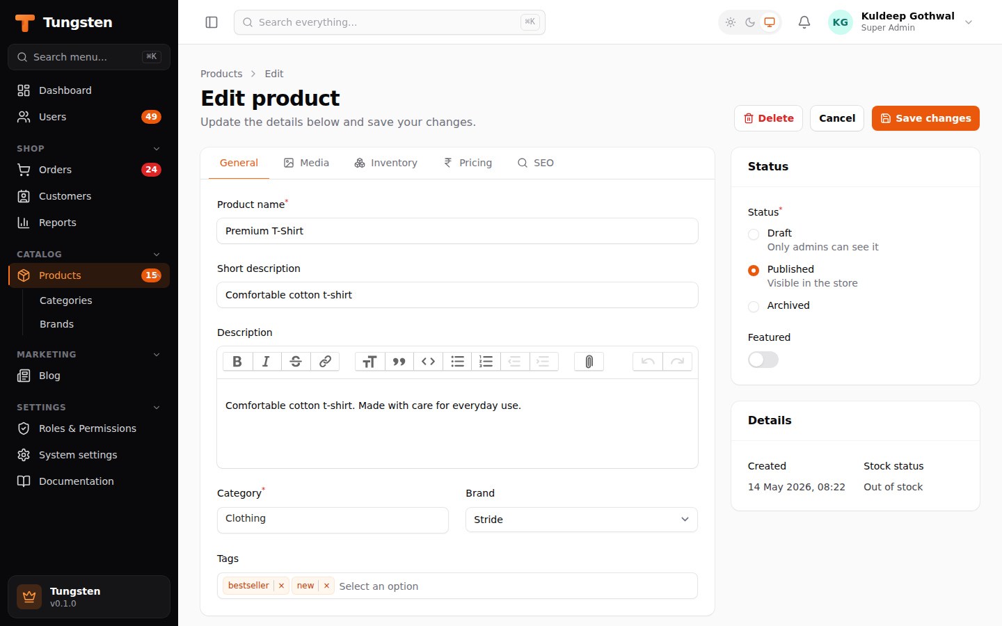Screen dimensions: 1002x626
Task: Click the Cancel button
Action: click(x=837, y=118)
